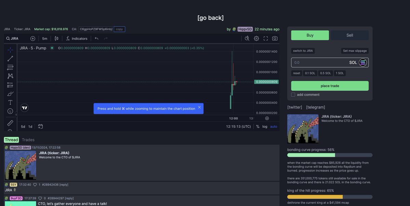Open the symbol search magnifier for JIRA

click(8, 39)
